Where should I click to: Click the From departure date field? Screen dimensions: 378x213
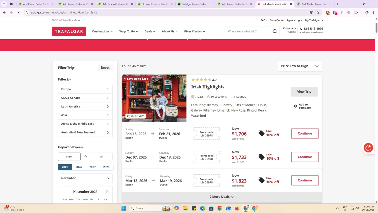pyautogui.click(x=69, y=157)
